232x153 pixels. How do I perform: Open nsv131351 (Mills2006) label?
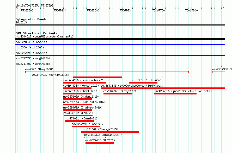pyautogui.click(x=145, y=80)
